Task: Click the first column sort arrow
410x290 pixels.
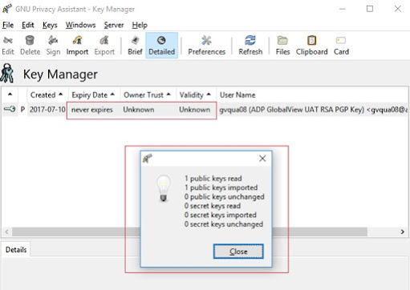Action: pyautogui.click(x=10, y=95)
